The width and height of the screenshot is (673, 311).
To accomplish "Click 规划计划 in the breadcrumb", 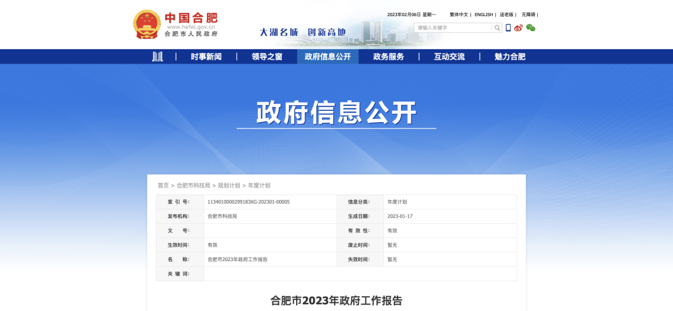I will coord(229,186).
